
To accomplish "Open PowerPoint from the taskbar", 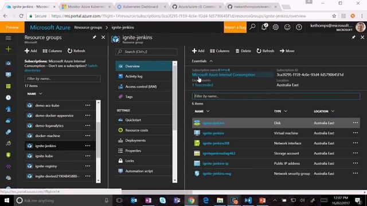I will (x=263, y=200).
